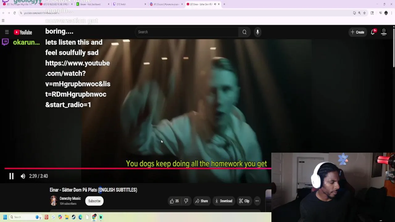Open the Google taskbar icon

[x=53, y=217]
